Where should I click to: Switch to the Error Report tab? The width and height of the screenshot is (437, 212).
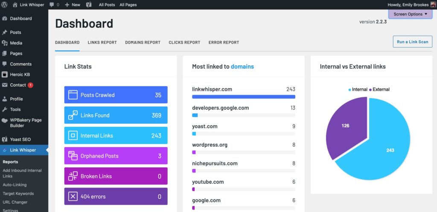click(224, 43)
